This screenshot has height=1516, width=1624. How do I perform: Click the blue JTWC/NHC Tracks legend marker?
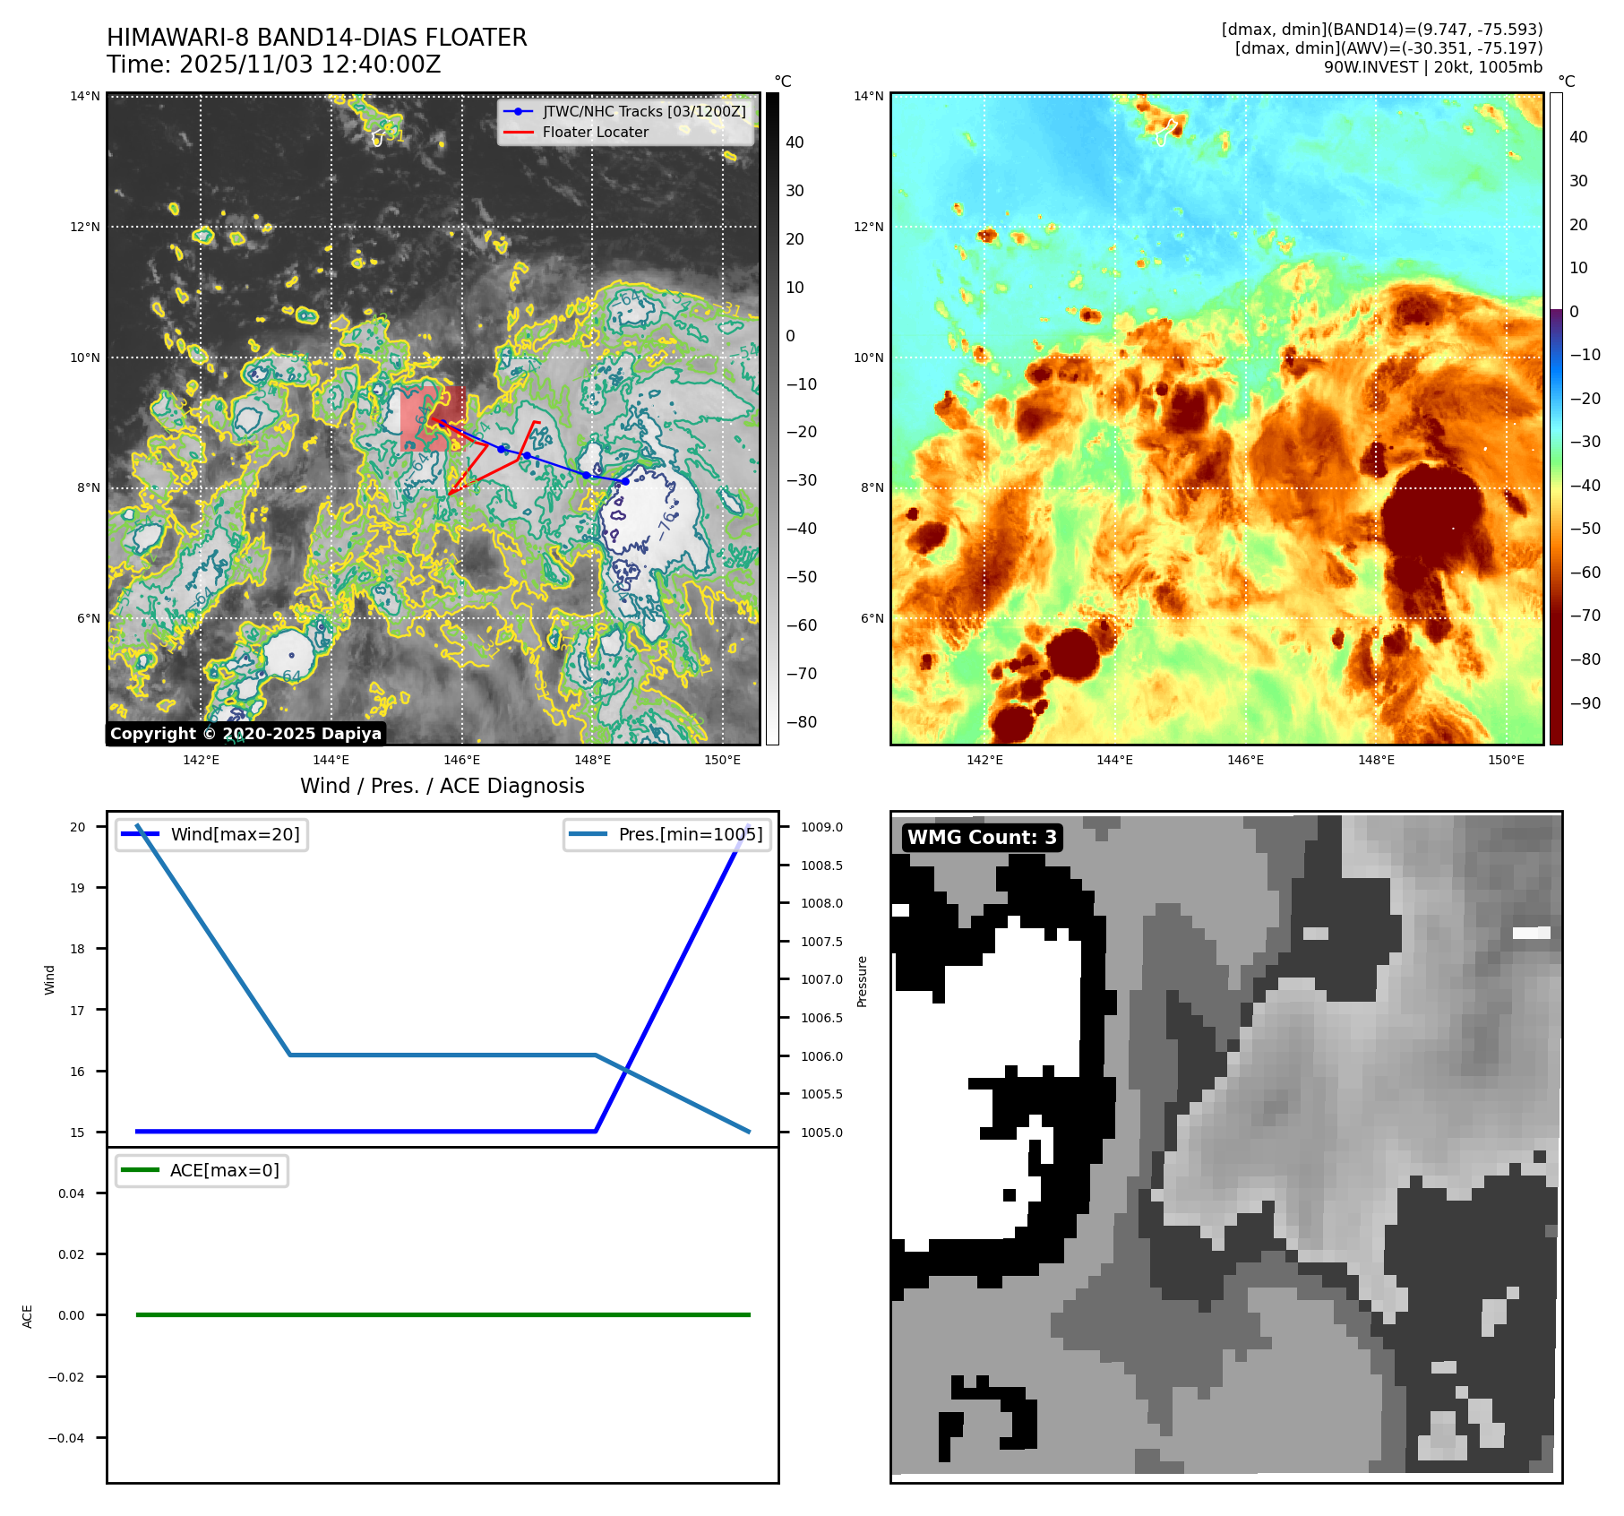point(518,111)
